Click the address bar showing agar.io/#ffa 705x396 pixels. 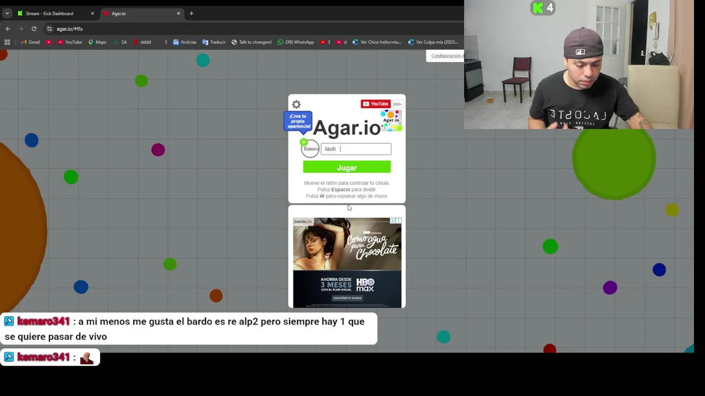pos(253,29)
